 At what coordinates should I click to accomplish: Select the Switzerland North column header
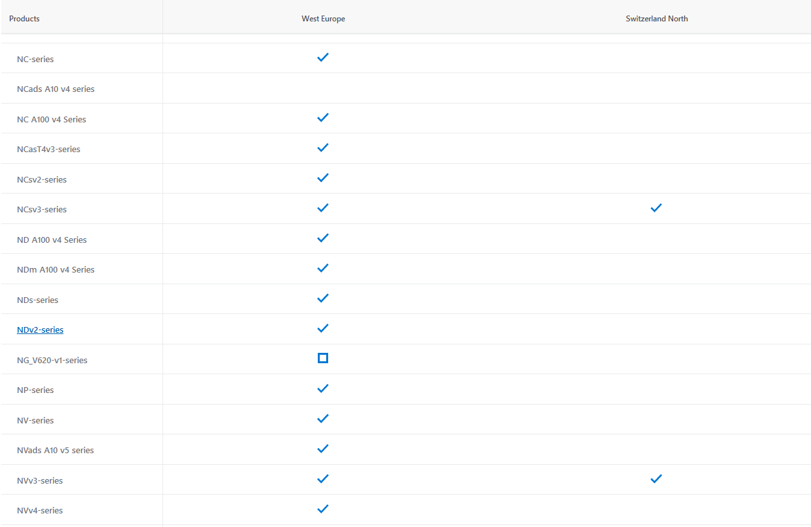[656, 19]
